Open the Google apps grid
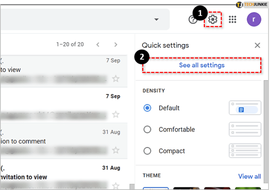Image resolution: width=270 pixels, height=190 pixels. pos(232,20)
